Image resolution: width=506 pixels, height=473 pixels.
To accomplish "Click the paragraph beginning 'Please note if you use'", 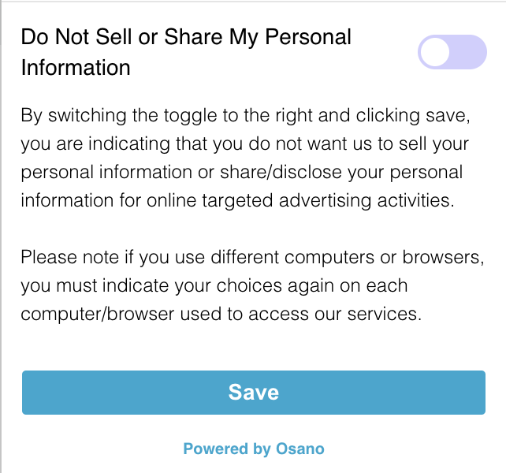I will pyautogui.click(x=251, y=285).
